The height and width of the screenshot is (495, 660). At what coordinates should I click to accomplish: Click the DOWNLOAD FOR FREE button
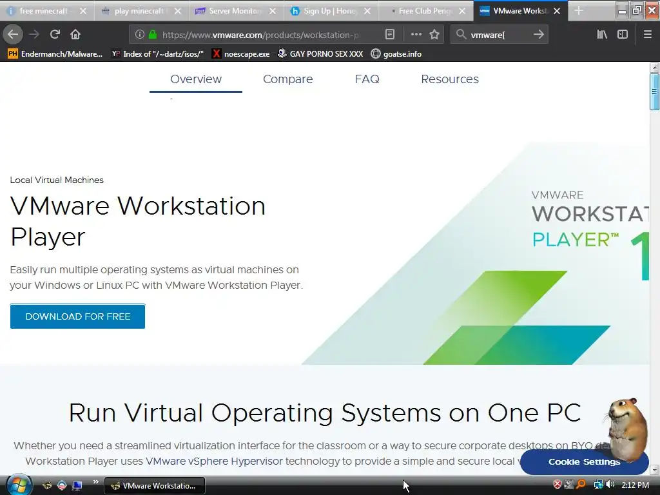click(77, 316)
